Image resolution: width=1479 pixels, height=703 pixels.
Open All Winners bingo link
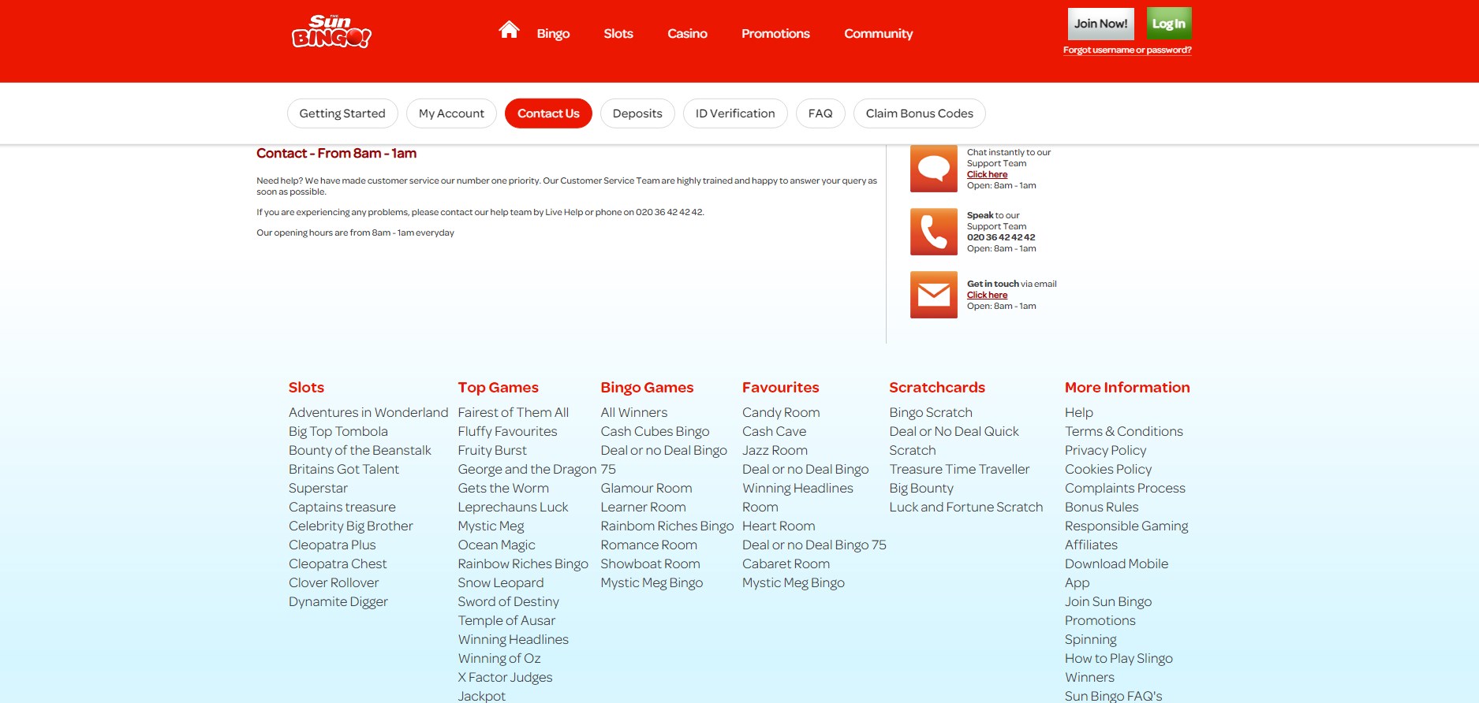point(634,412)
